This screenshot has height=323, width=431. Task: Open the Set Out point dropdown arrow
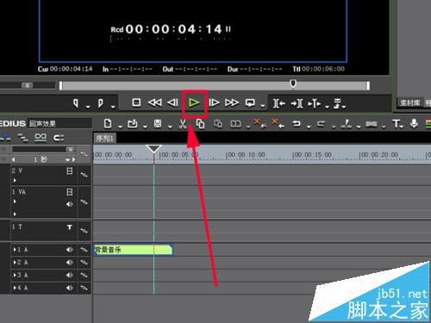(113, 107)
